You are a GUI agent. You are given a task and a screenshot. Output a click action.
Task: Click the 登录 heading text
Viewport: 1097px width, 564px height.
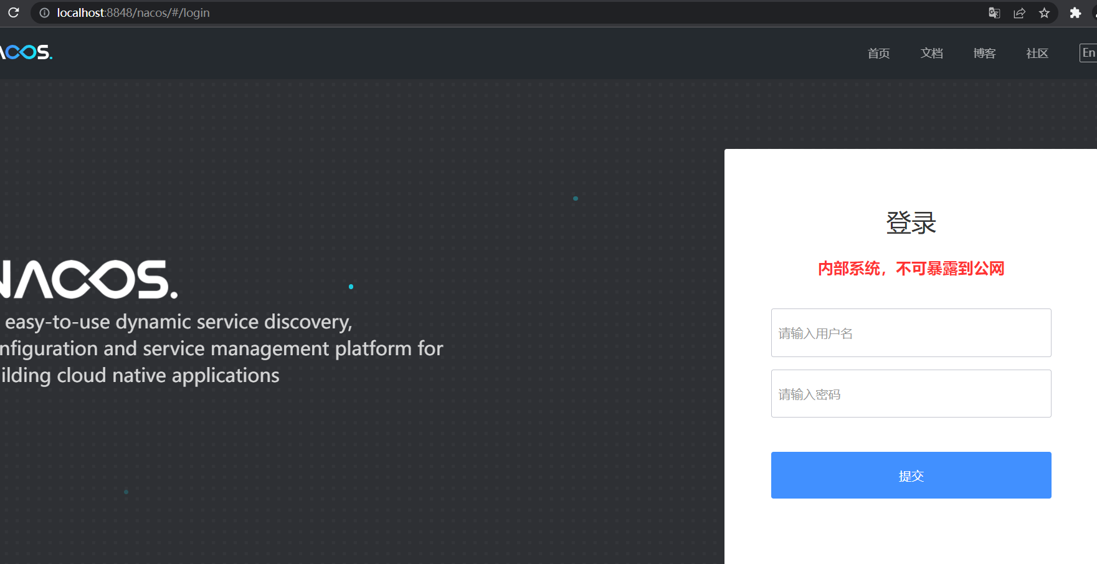click(x=911, y=222)
